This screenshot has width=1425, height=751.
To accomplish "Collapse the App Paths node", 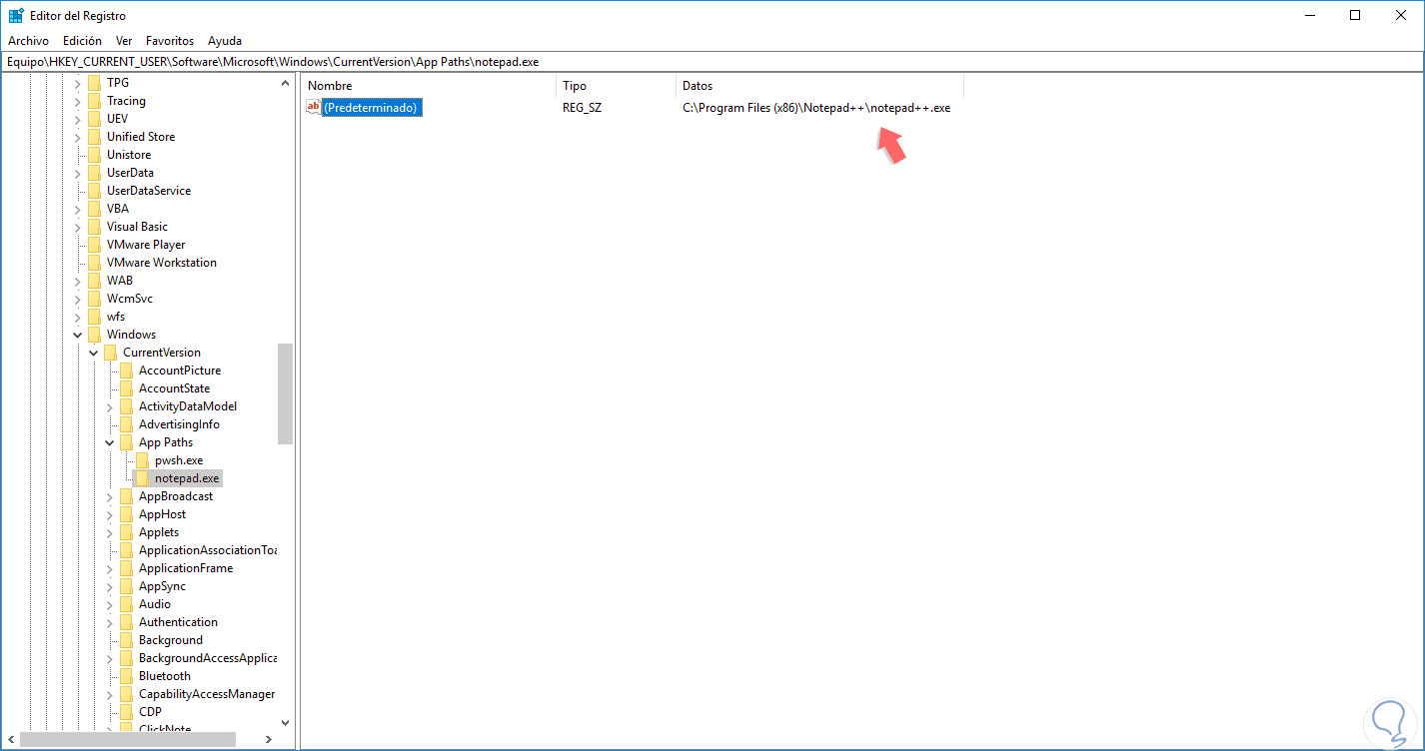I will coord(109,441).
